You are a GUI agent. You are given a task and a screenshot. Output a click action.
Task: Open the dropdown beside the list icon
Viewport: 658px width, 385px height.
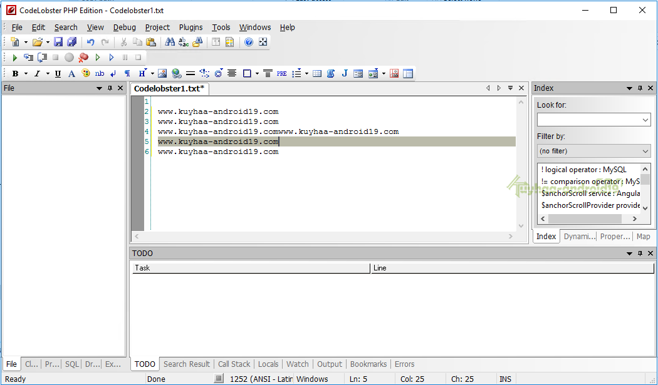pyautogui.click(x=307, y=74)
